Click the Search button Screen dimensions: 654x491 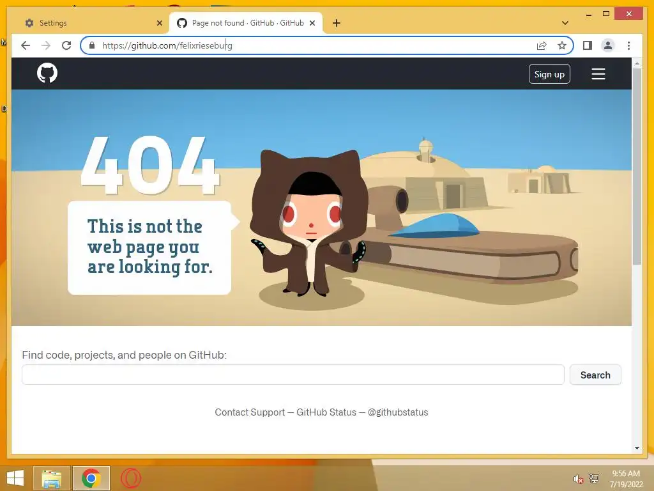pos(595,375)
